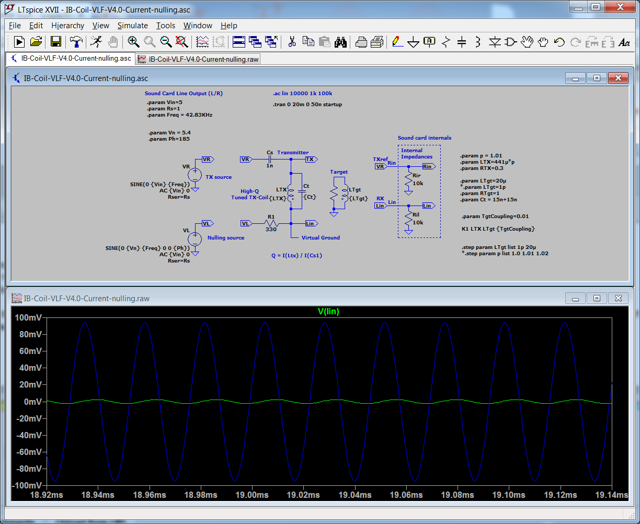Click the Text tool Aa icon
Screen dimensions: 640x524
tap(624, 42)
